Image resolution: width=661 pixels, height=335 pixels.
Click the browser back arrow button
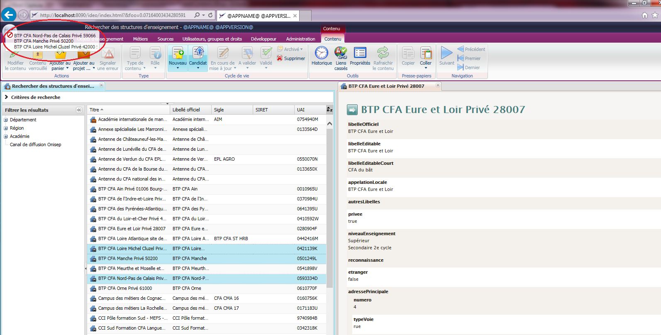click(x=9, y=15)
